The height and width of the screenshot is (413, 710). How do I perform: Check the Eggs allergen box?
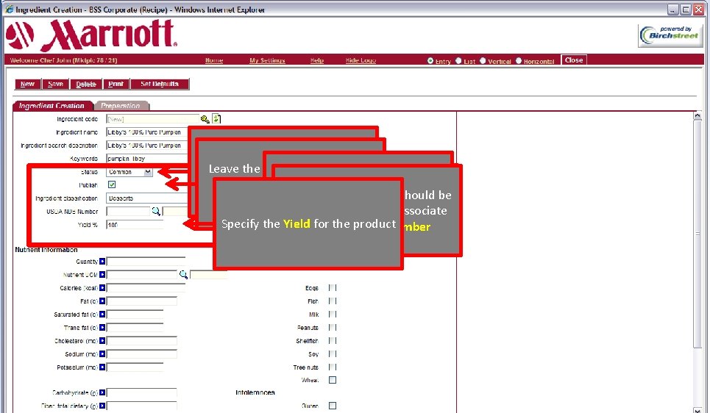coord(333,287)
